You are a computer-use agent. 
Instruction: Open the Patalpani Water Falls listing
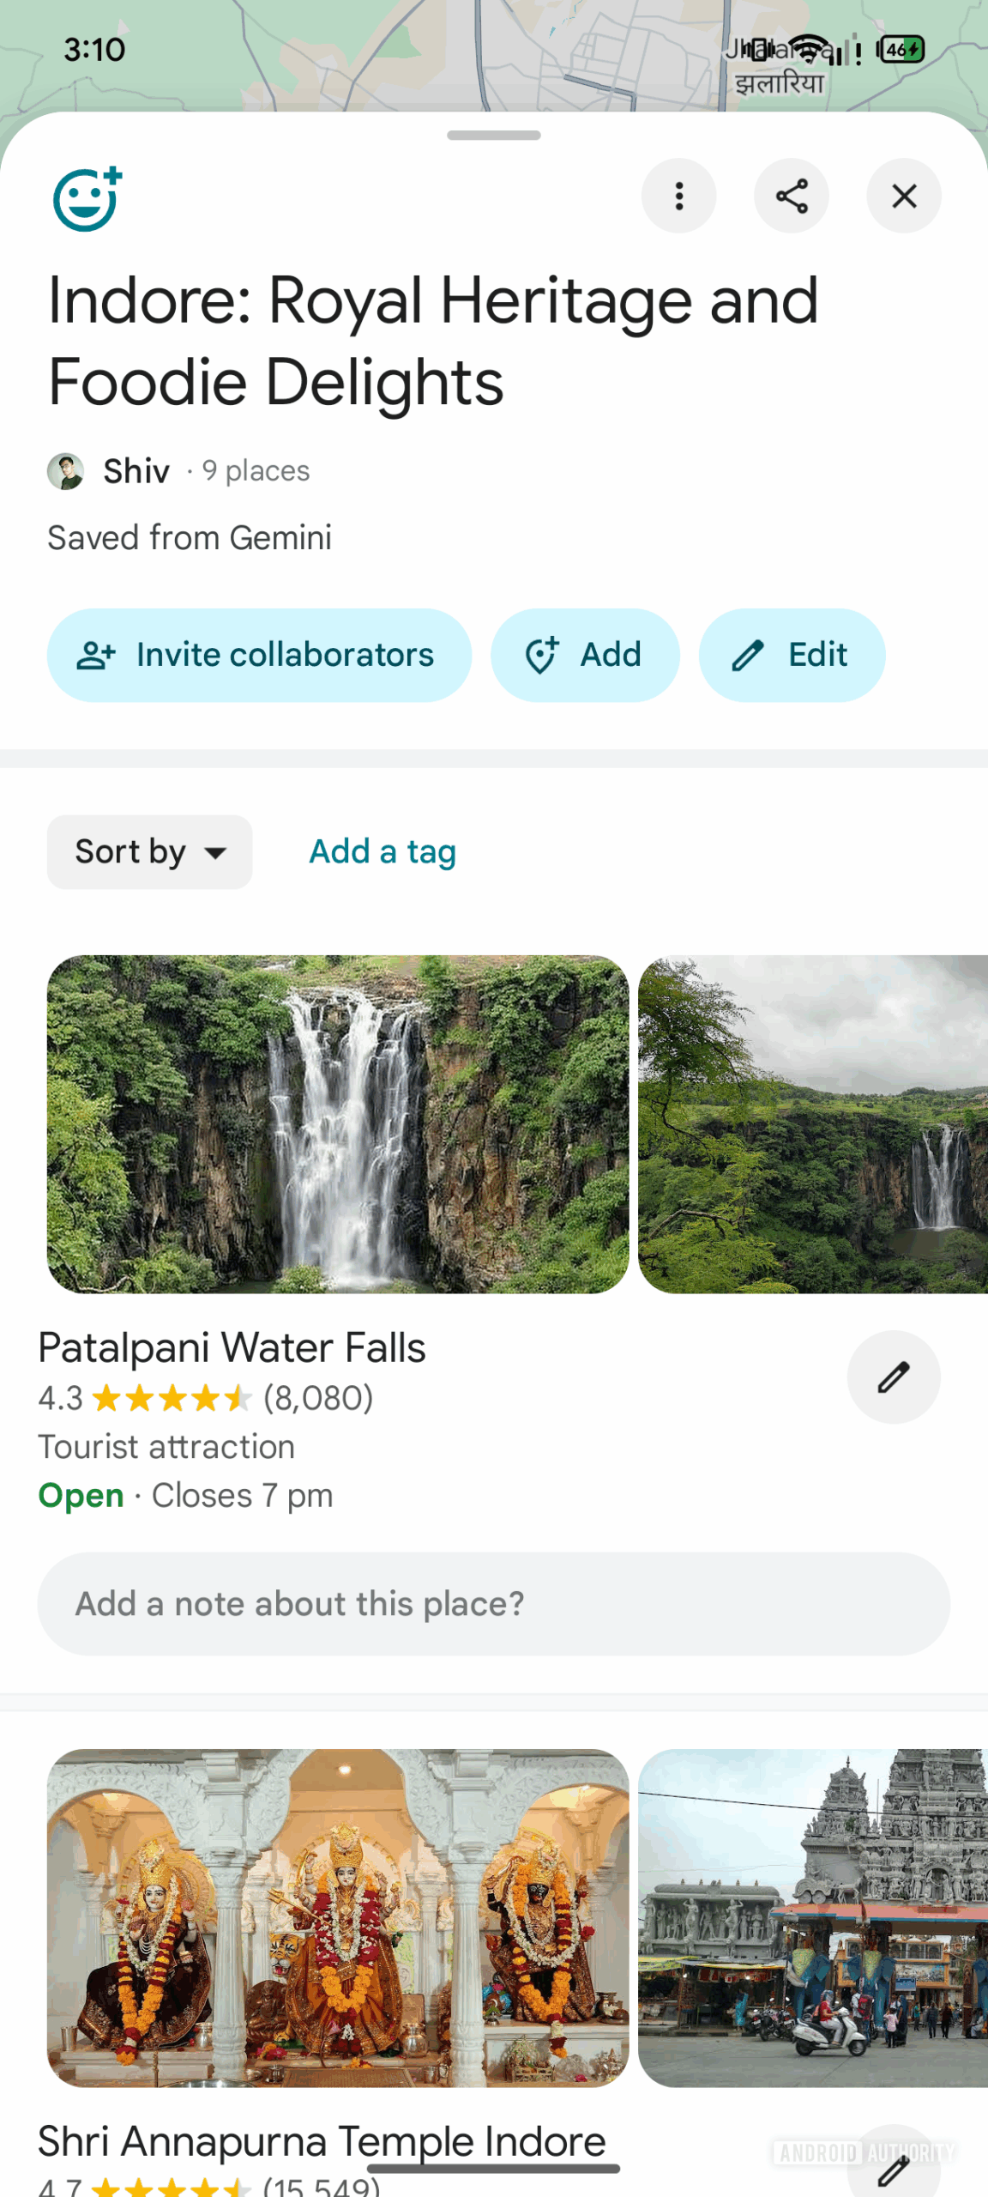[232, 1348]
